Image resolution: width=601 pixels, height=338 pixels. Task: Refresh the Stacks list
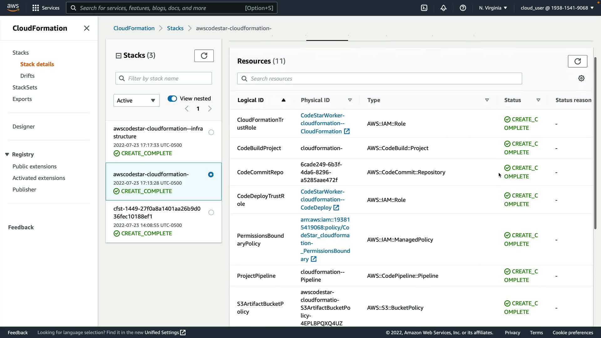coord(204,56)
